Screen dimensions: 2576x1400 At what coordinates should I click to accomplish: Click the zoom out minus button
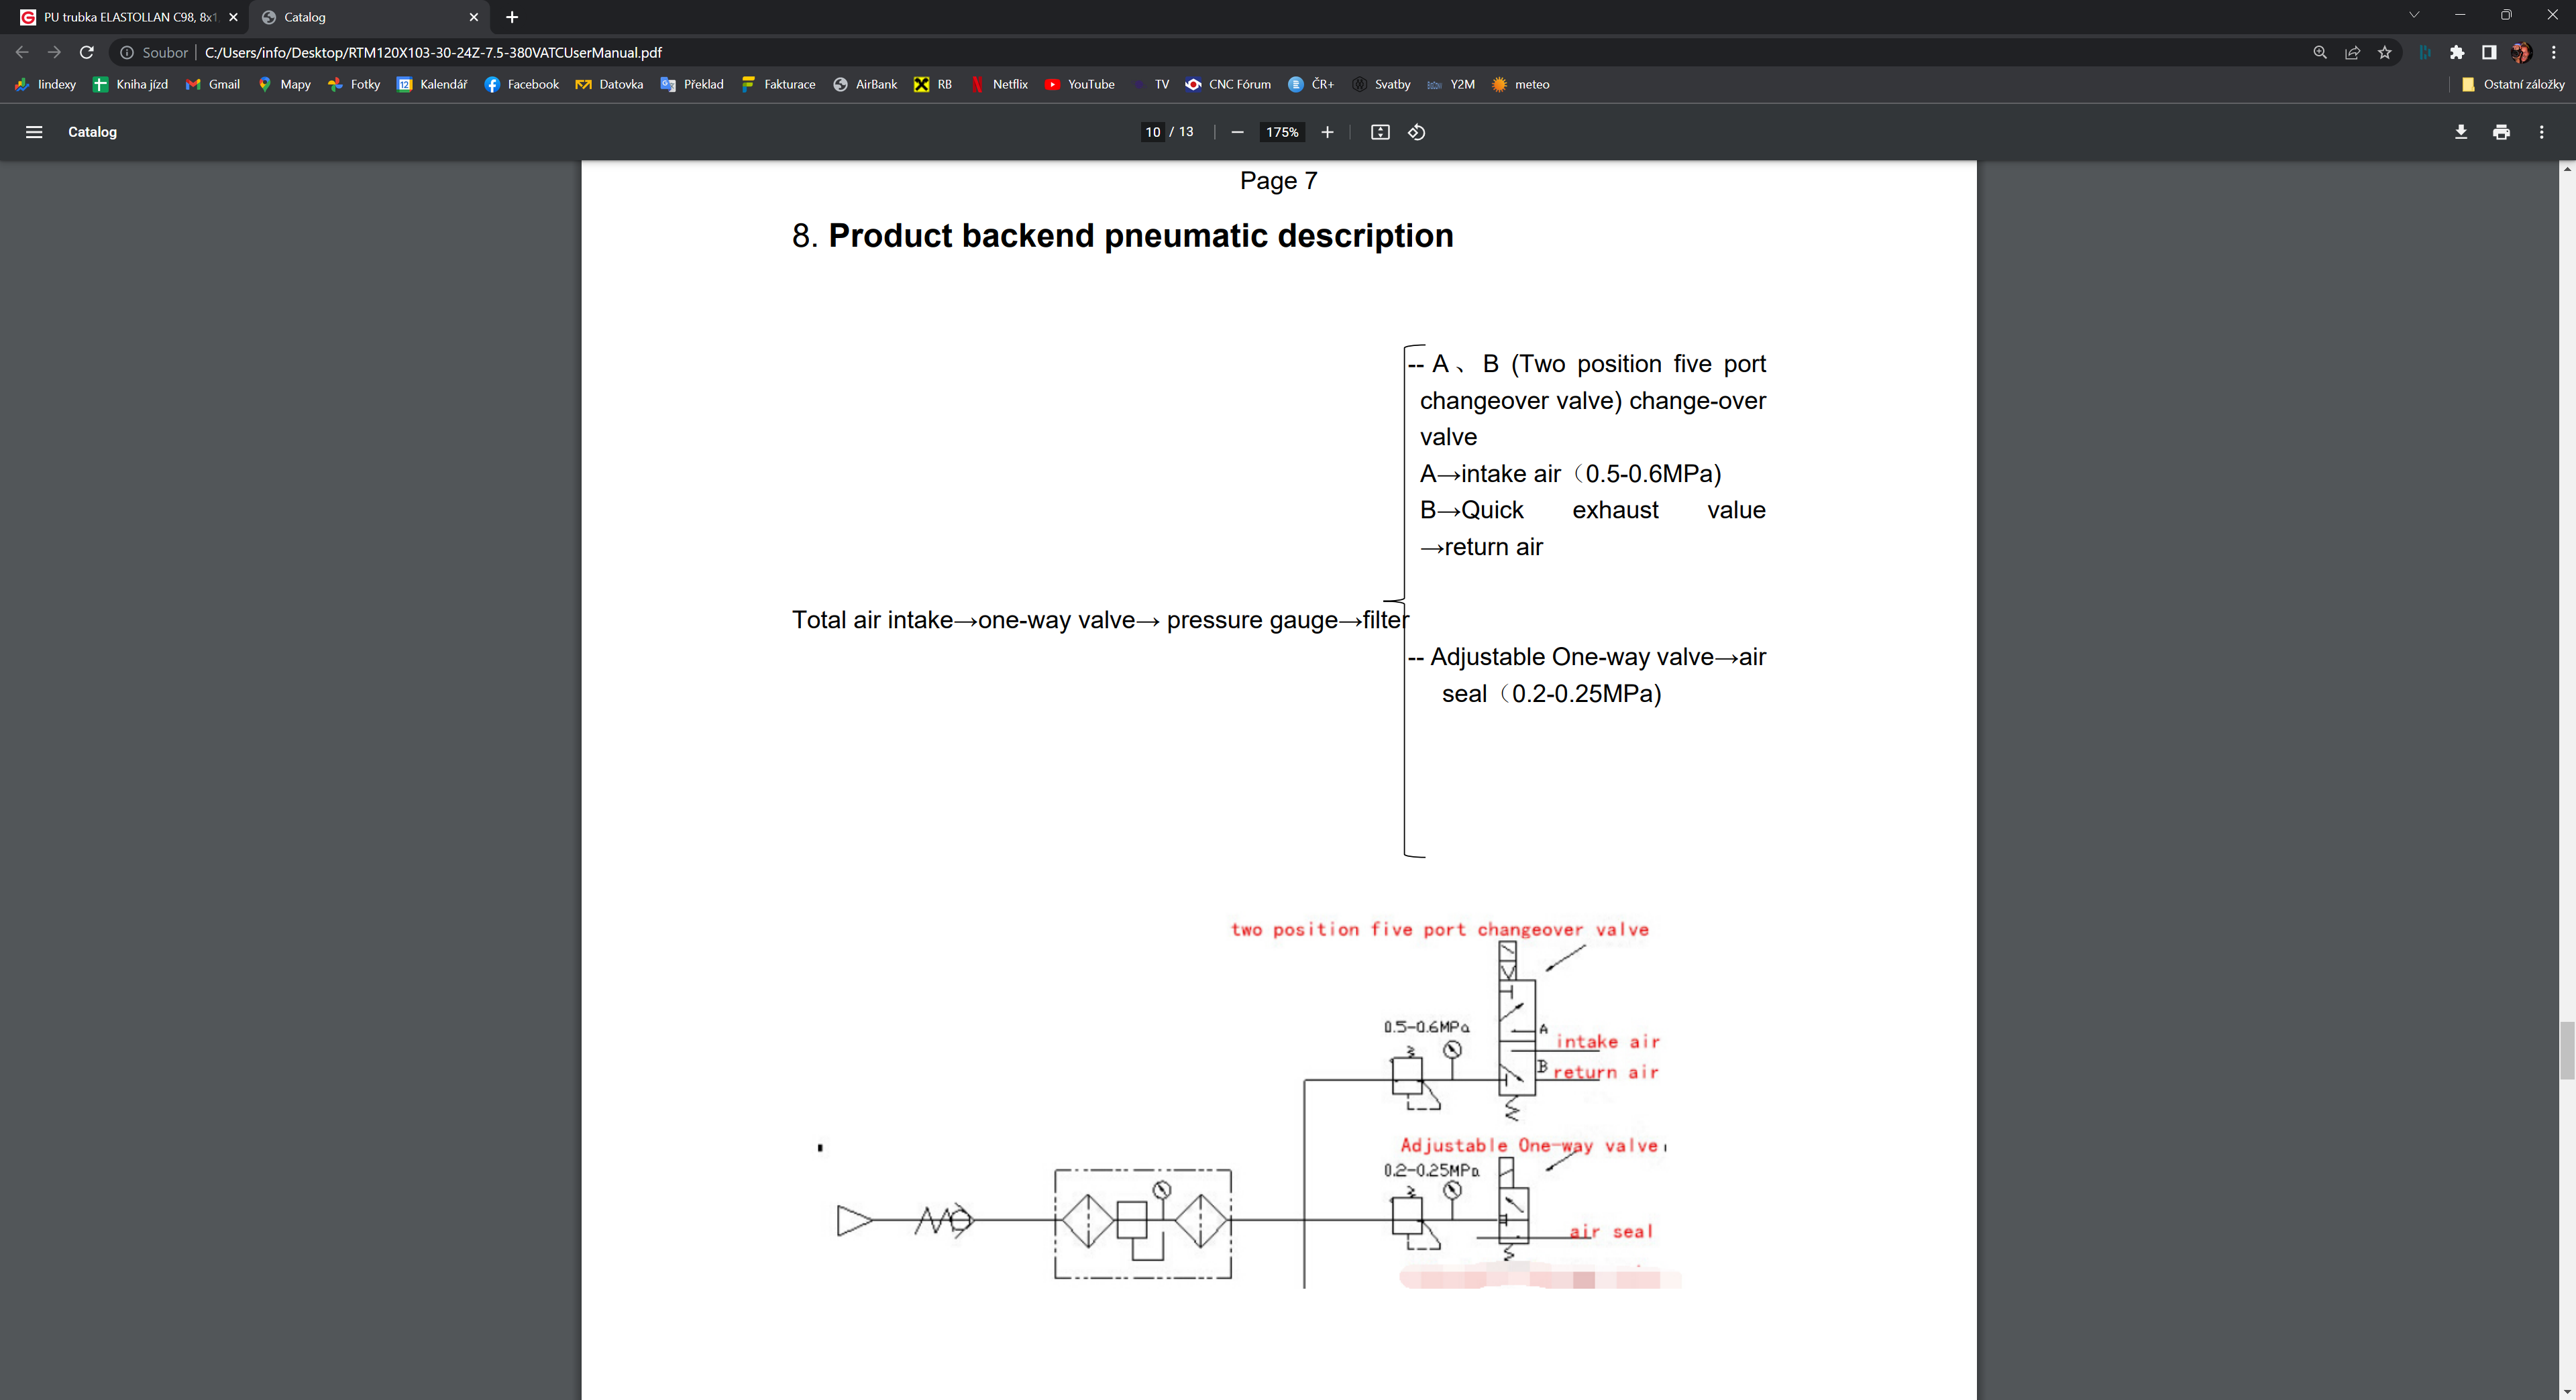coord(1237,132)
